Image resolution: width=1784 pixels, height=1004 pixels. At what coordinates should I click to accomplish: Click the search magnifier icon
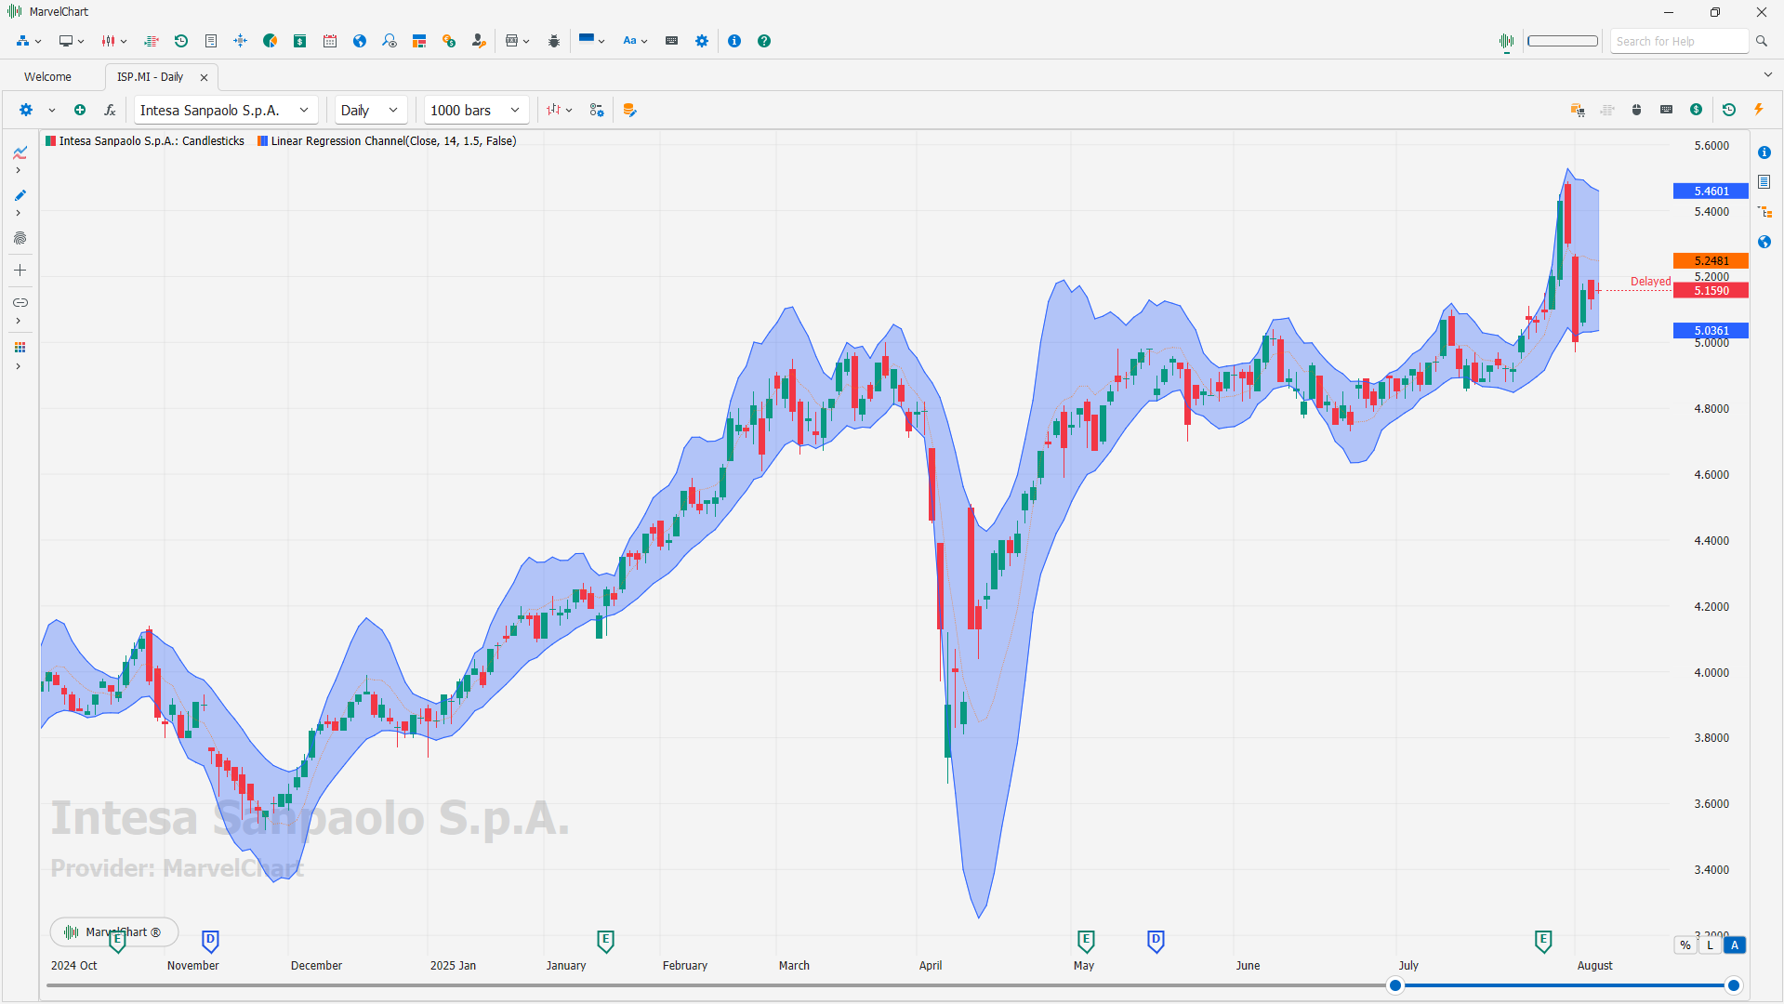[x=1762, y=41]
